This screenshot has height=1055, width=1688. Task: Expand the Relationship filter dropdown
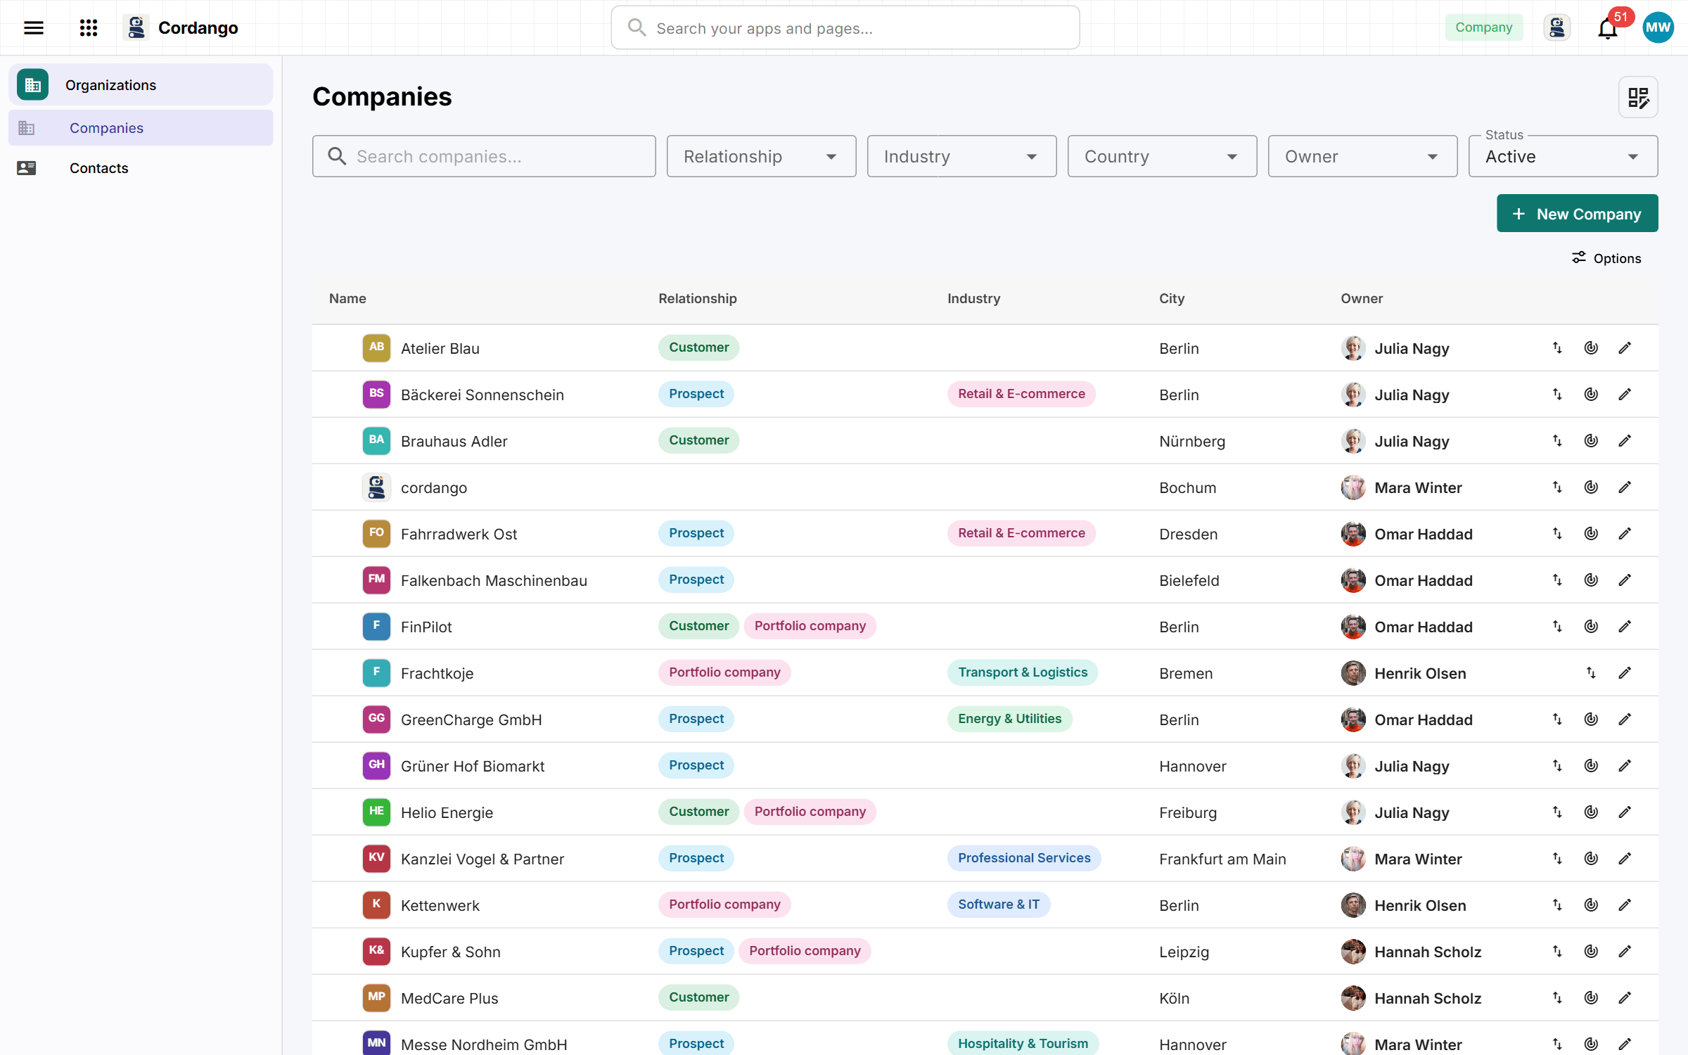coord(761,156)
